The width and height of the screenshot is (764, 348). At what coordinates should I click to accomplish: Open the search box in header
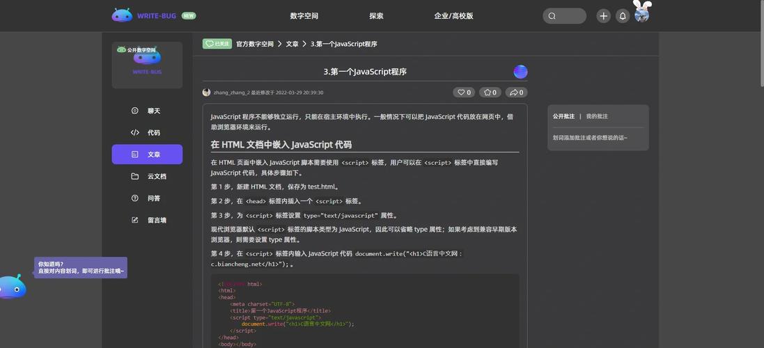(564, 16)
